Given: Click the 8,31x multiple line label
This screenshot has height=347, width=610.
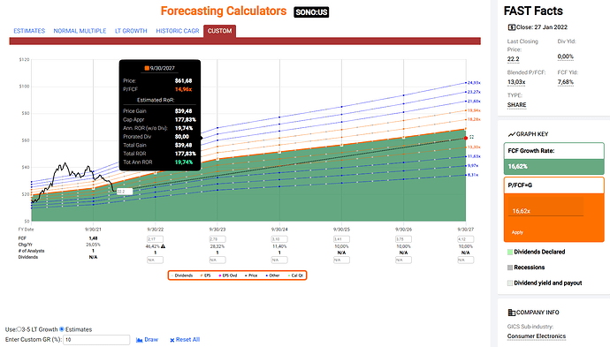Looking at the screenshot, I should pos(473,175).
